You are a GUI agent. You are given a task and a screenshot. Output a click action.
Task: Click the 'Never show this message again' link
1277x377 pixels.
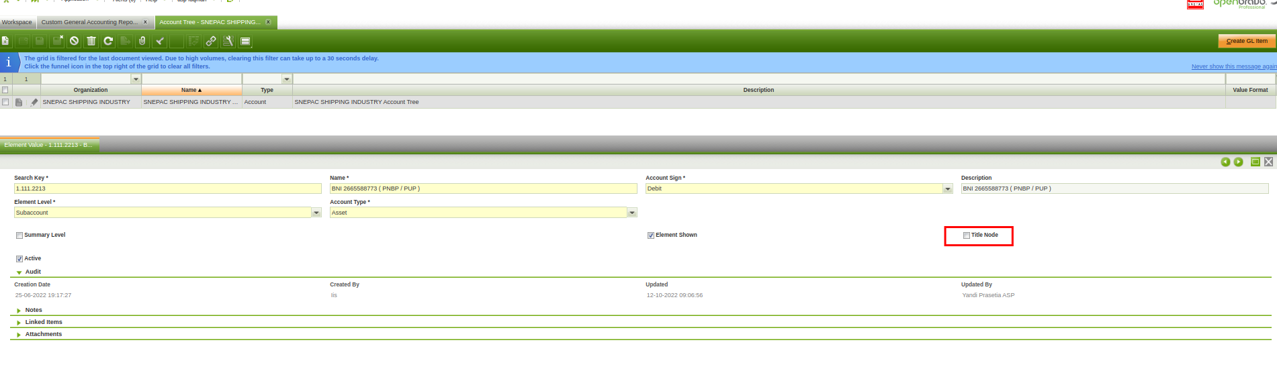coord(1233,66)
